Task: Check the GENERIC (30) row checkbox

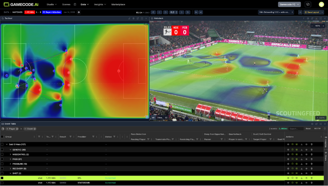Action: click(2, 150)
